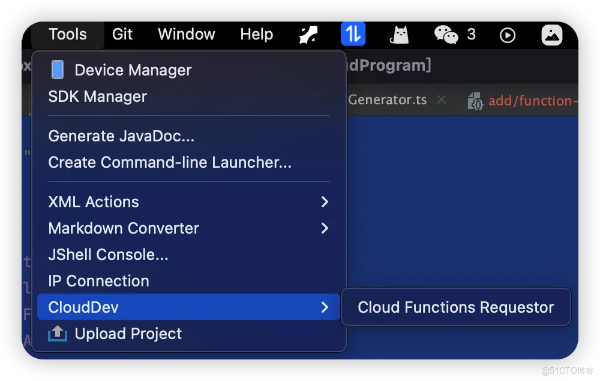Open the XML Actions submenu
The image size is (600, 381).
pos(188,202)
